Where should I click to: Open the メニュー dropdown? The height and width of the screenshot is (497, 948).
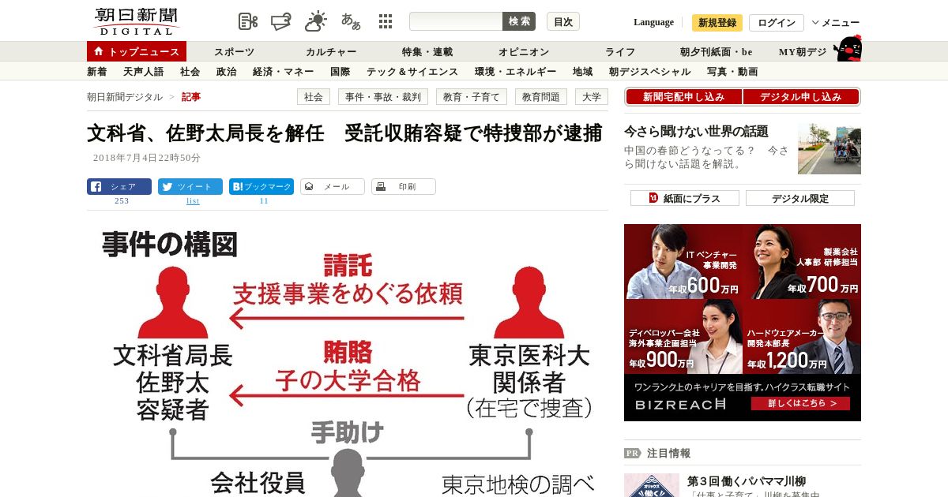pos(836,23)
